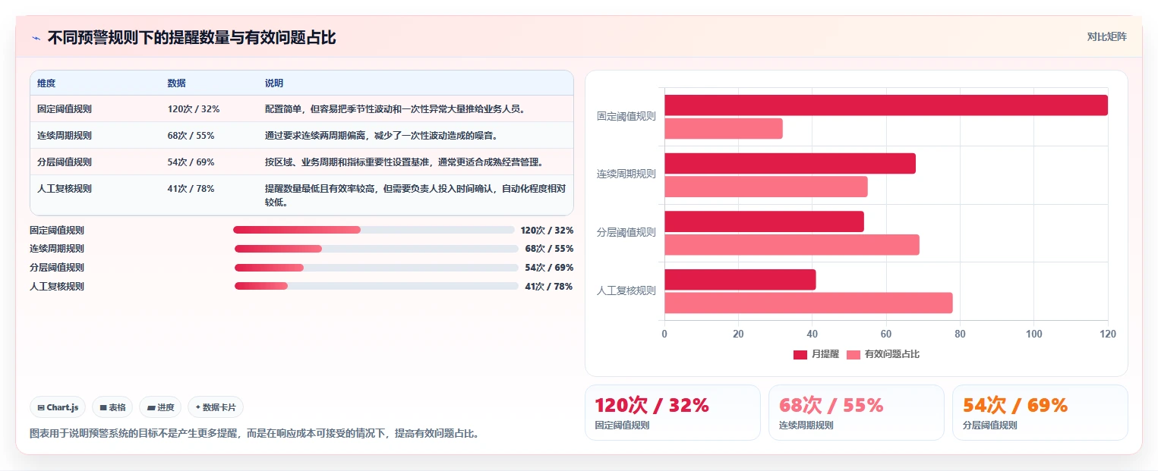Screen dimensions: 1158x471
Task: Select the 数据卡片 tag chip
Action: [x=216, y=407]
